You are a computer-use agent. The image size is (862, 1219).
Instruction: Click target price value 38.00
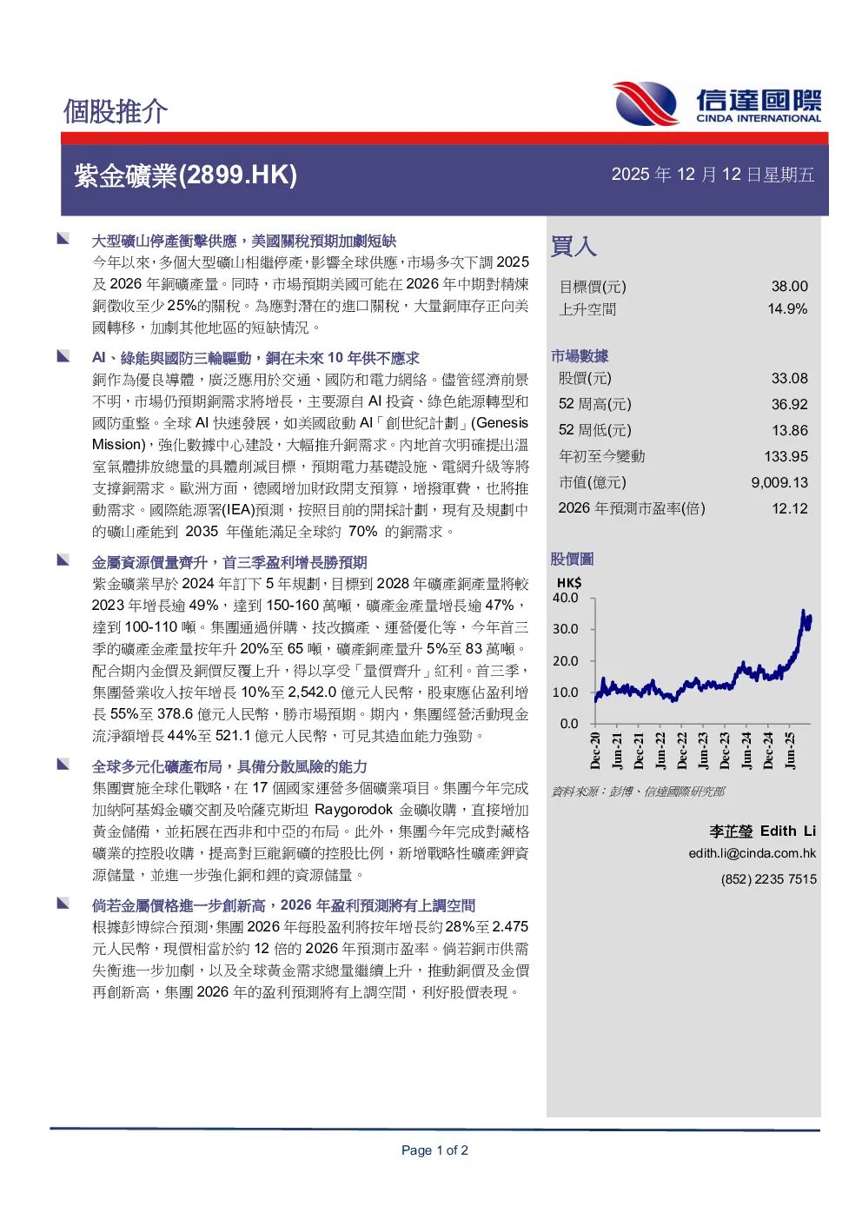point(789,287)
